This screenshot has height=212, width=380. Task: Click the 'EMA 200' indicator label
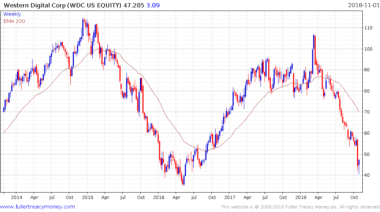coord(14,21)
